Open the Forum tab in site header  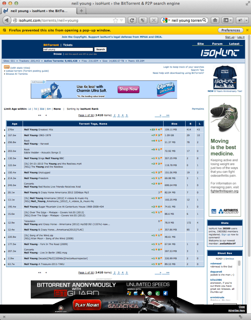[x=217, y=44]
